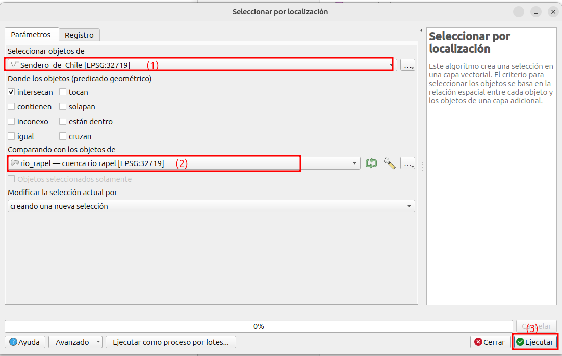This screenshot has width=562, height=356.
Task: Click Ejecutar como proceso por lotes
Action: pos(171,342)
